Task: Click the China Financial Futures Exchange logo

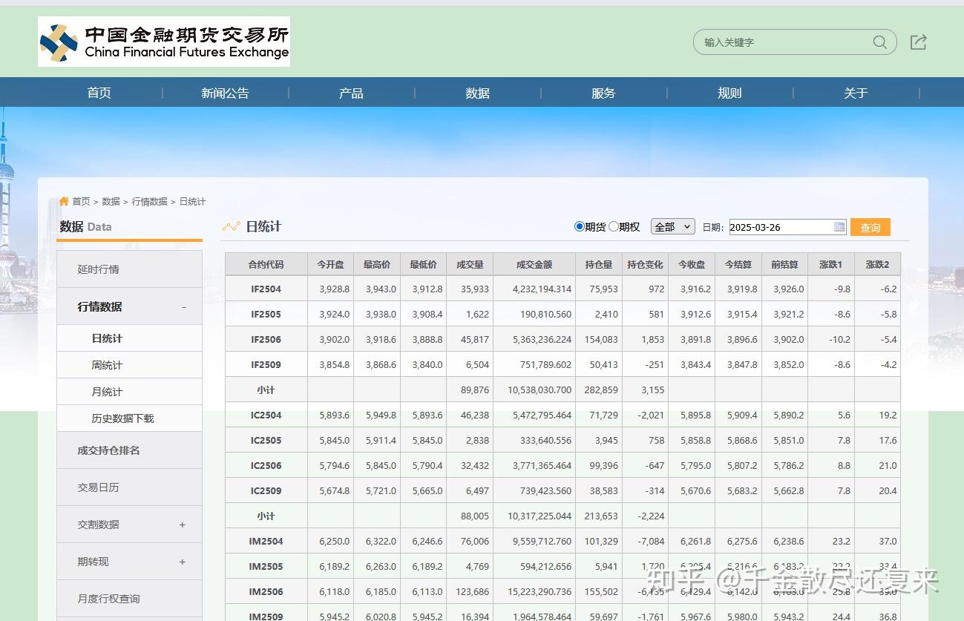Action: point(164,42)
